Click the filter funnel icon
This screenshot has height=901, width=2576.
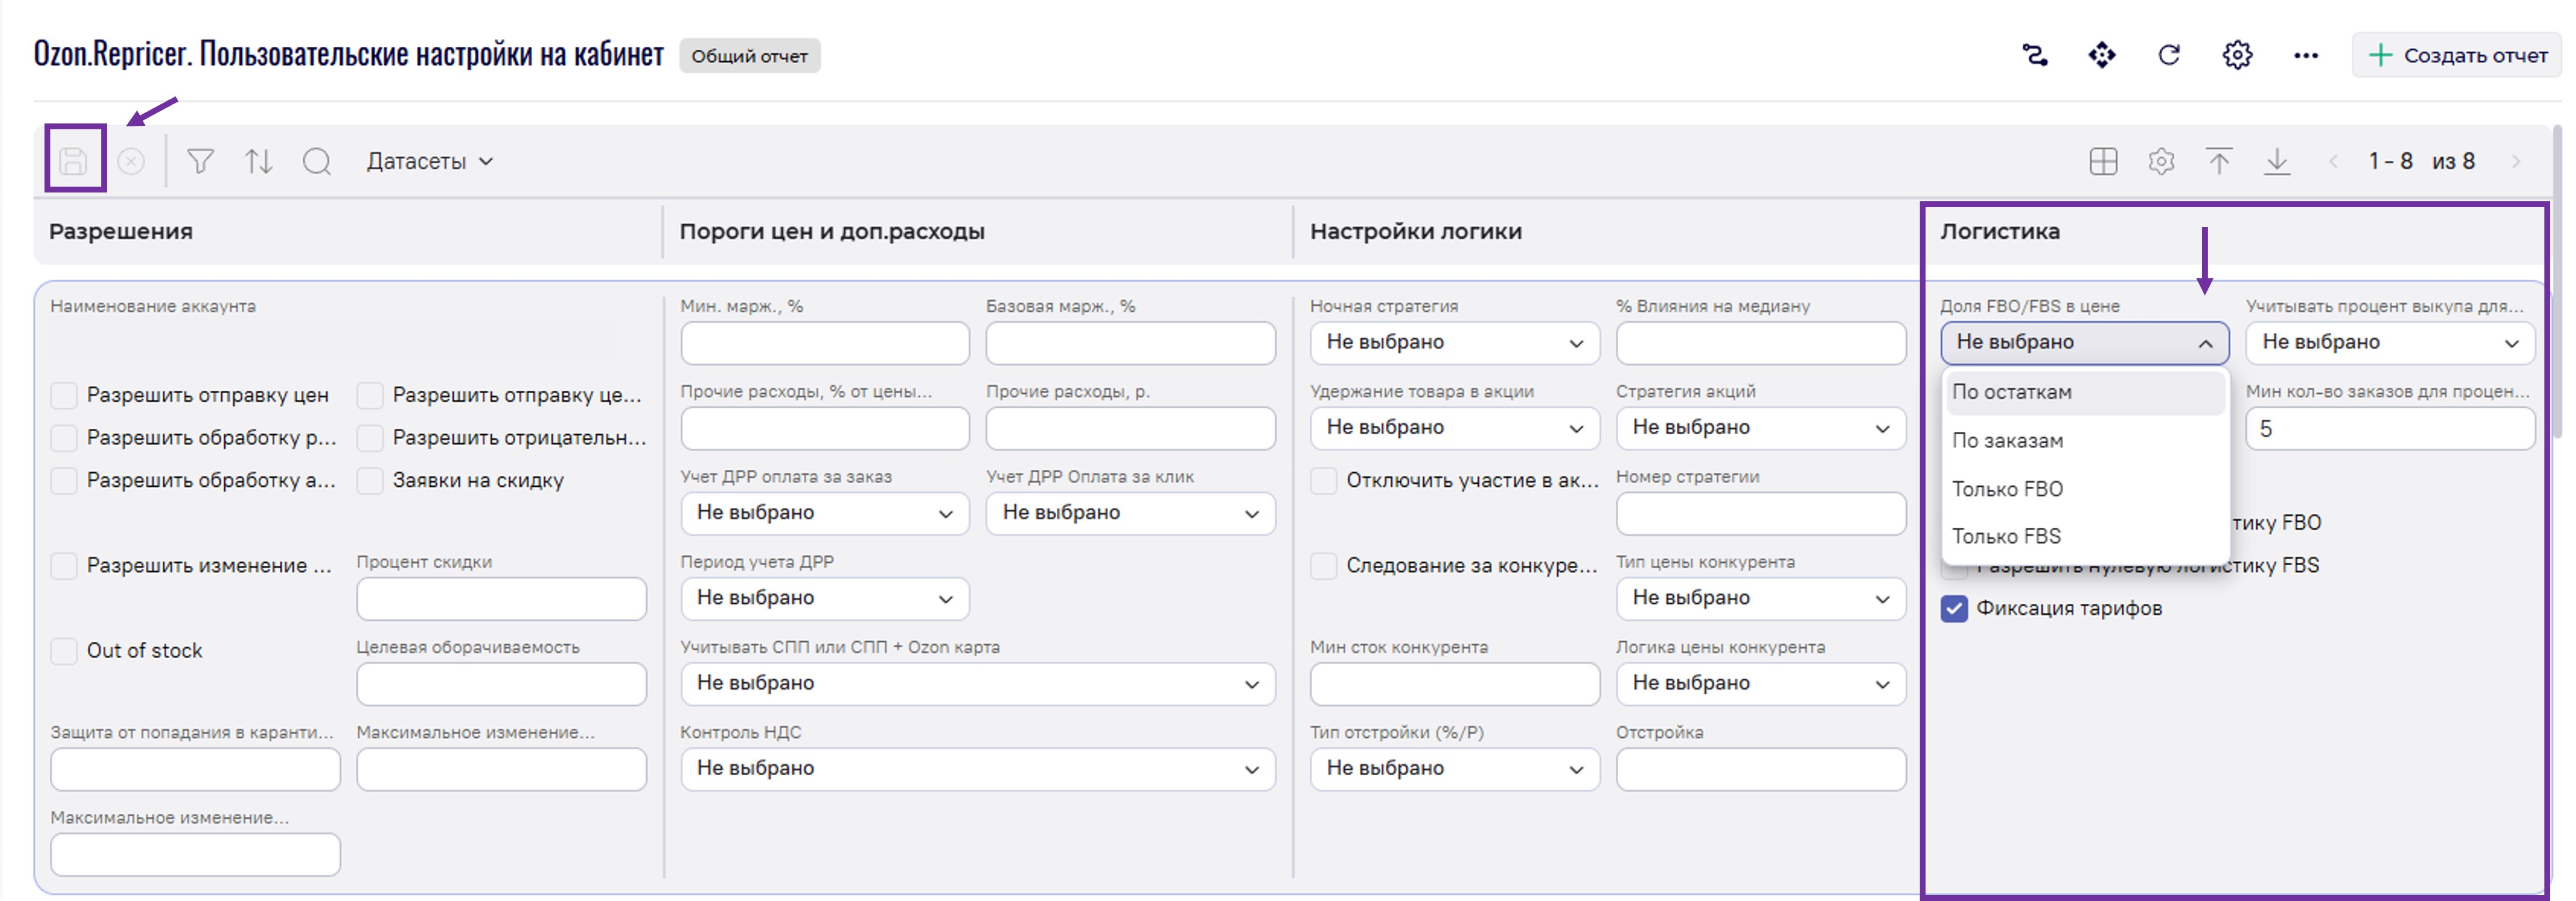[x=200, y=161]
